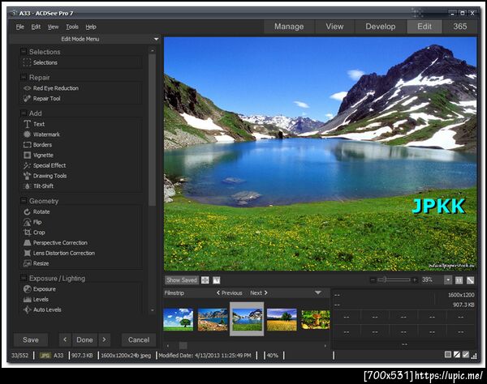
Task: Collapse the Repair group
Action: pyautogui.click(x=24, y=77)
